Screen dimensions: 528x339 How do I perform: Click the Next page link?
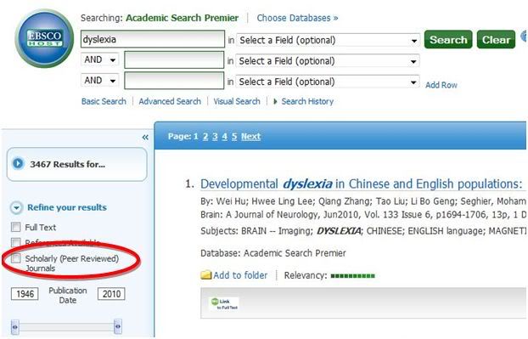click(x=251, y=137)
